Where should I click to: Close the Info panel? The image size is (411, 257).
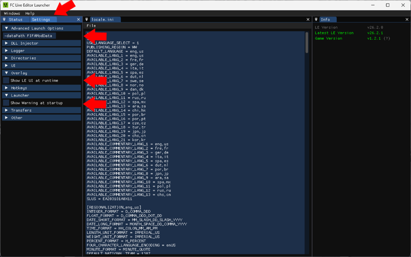(x=407, y=20)
